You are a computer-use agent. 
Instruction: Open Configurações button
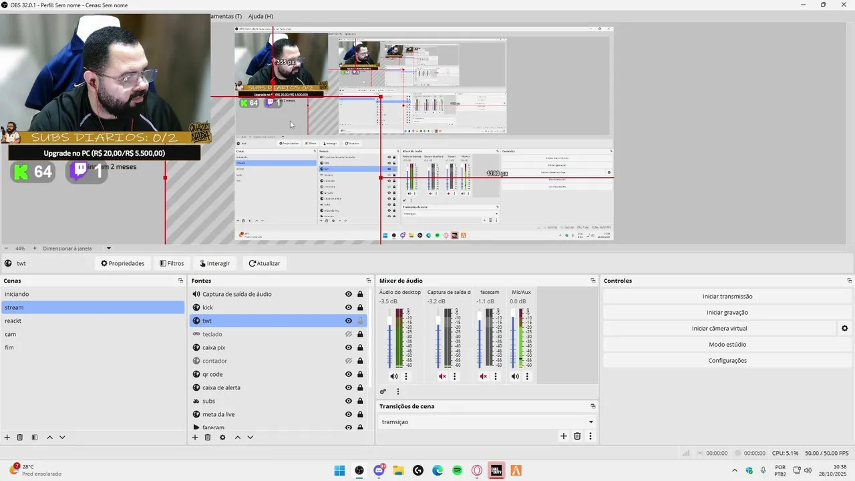[727, 361]
